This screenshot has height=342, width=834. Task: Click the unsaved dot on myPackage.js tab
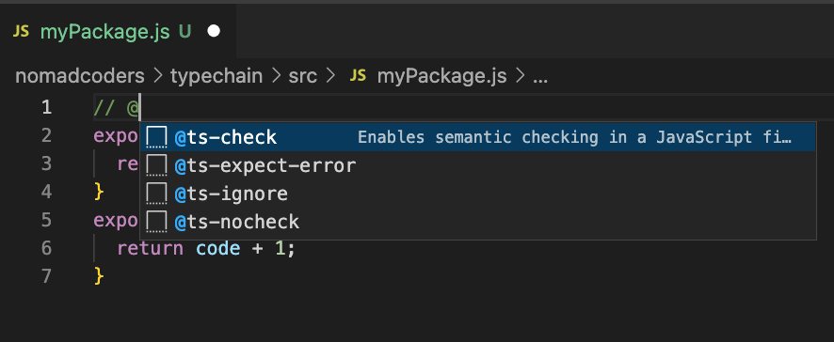[214, 32]
